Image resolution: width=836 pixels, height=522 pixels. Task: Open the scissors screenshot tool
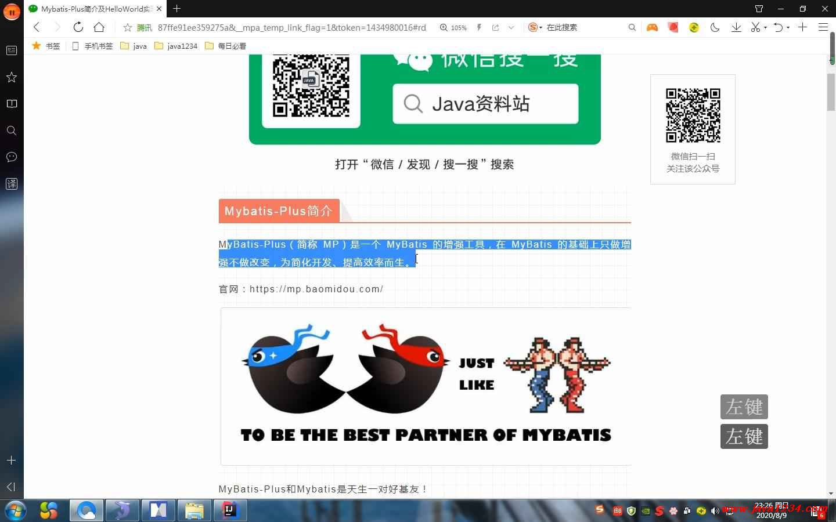coord(755,27)
